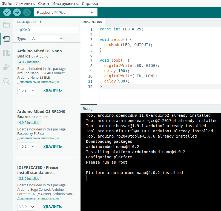Open the Изменить menu
Screen dimensions: 221x211
coord(25,4)
